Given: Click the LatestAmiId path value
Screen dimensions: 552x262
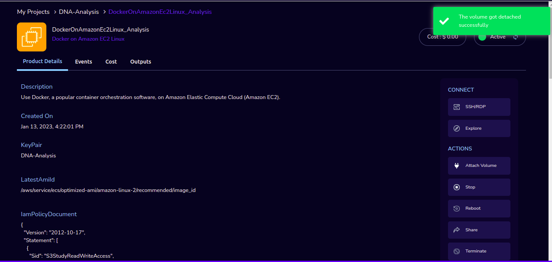Looking at the screenshot, I should click(108, 190).
